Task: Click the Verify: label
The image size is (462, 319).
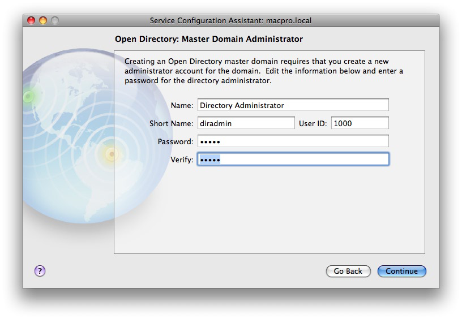Action: [x=182, y=160]
